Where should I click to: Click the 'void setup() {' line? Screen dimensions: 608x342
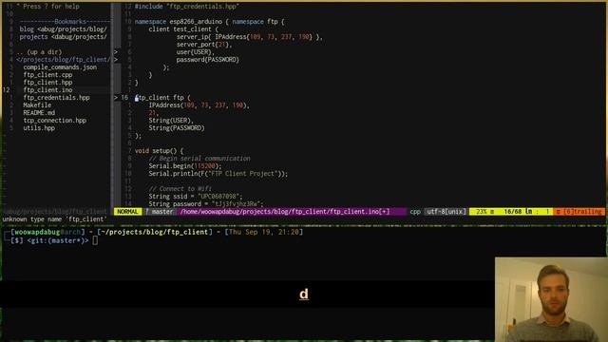click(x=159, y=151)
